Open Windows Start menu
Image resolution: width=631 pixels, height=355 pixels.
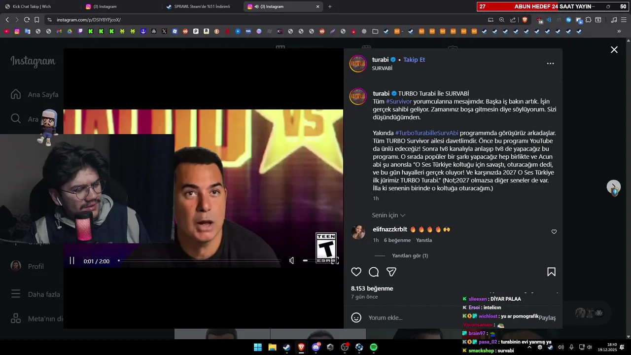(x=258, y=347)
